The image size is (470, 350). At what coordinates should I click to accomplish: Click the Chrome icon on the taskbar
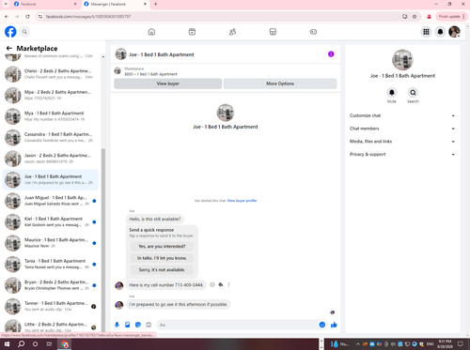pos(65,344)
